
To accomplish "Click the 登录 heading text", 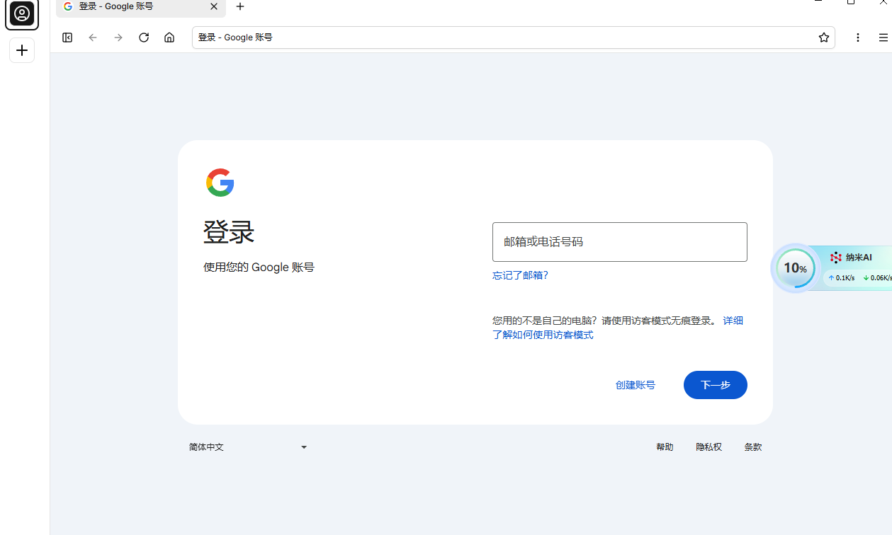I will [x=228, y=232].
